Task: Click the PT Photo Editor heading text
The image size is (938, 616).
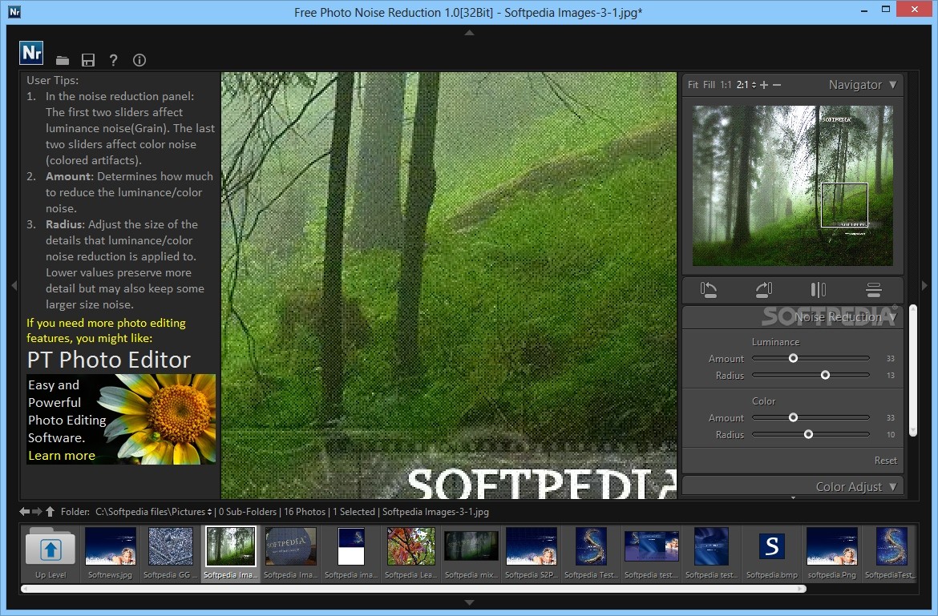Action: (x=109, y=360)
